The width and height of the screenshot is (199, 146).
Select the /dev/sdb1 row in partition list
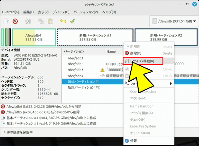(75, 58)
